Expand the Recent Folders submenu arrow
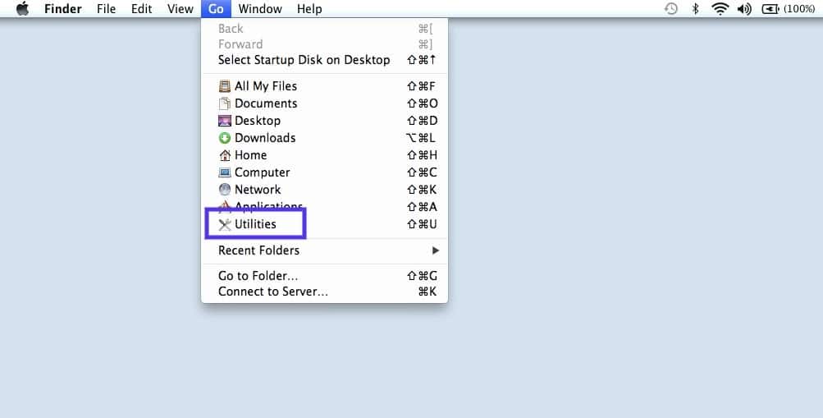This screenshot has height=418, width=823. click(x=436, y=250)
